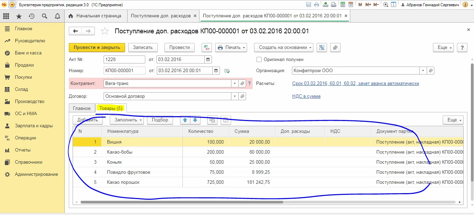Open Банк и касса section
474x215 pixels.
28,53
